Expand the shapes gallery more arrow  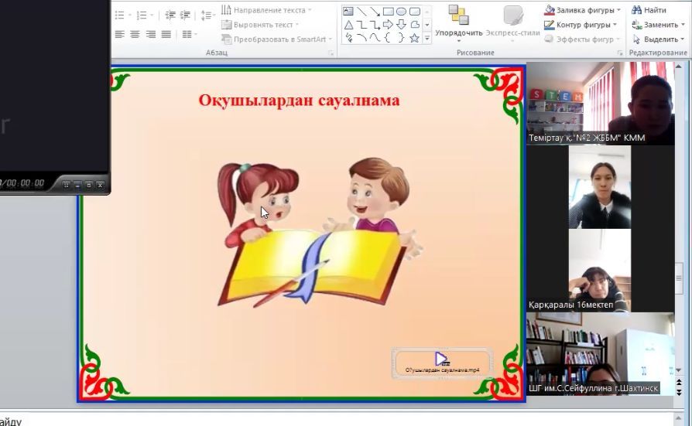427,38
